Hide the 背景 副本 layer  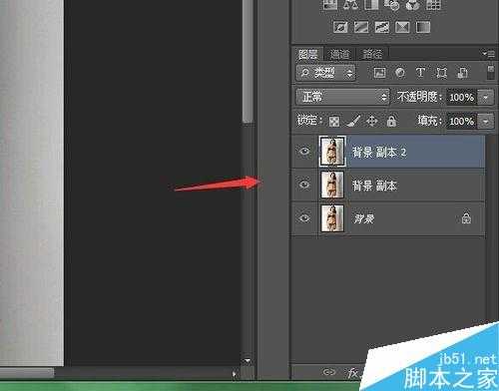[304, 185]
